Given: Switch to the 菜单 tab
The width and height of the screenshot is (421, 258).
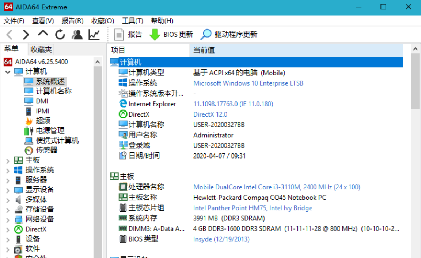Looking at the screenshot, I should (x=11, y=49).
